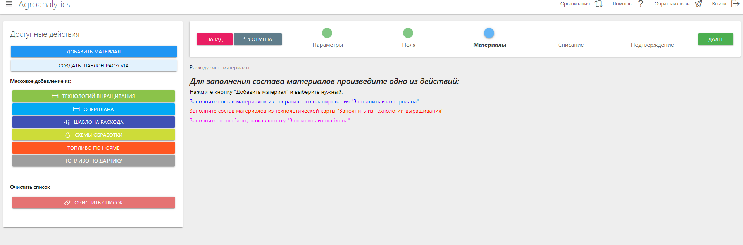Click the Feedback paper plane icon
743x245 pixels.
[698, 4]
